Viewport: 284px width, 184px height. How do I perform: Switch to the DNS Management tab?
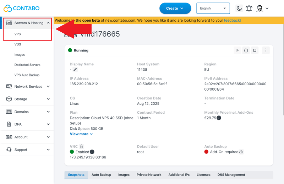tap(231, 175)
